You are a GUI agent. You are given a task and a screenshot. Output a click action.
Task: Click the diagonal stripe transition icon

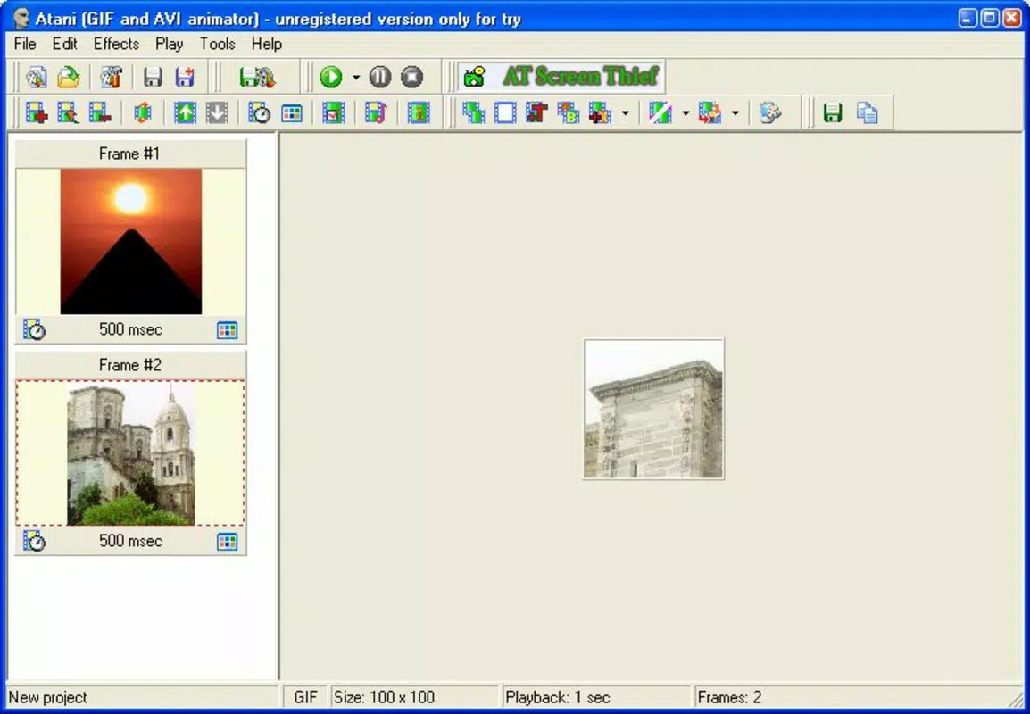(660, 113)
